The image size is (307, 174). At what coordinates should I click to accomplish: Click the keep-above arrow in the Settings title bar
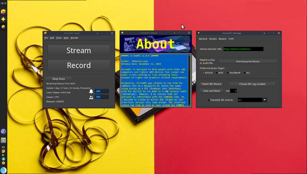[264, 33]
